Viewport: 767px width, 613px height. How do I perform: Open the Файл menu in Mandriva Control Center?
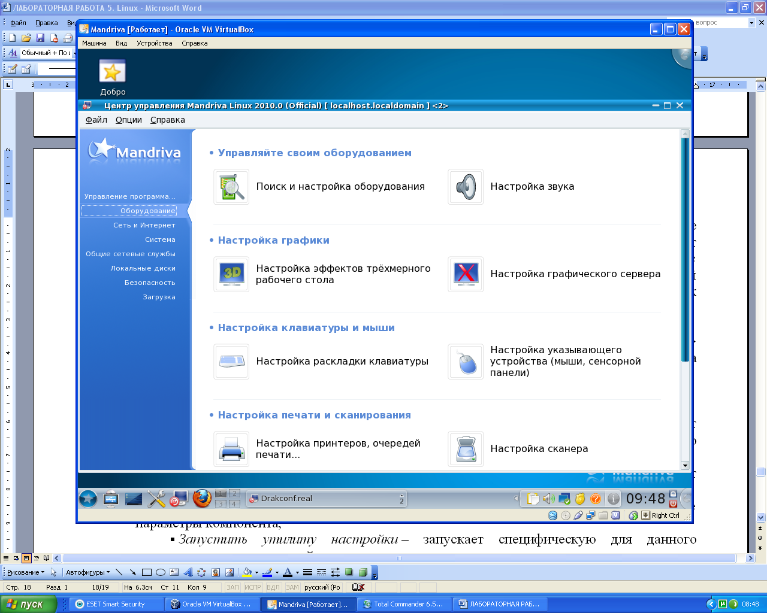[96, 120]
